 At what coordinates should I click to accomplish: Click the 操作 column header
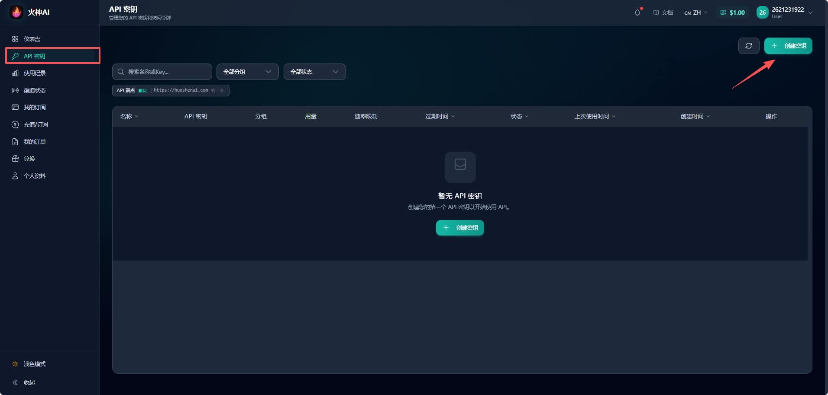[771, 116]
